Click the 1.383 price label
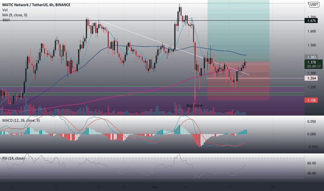 [311, 57]
